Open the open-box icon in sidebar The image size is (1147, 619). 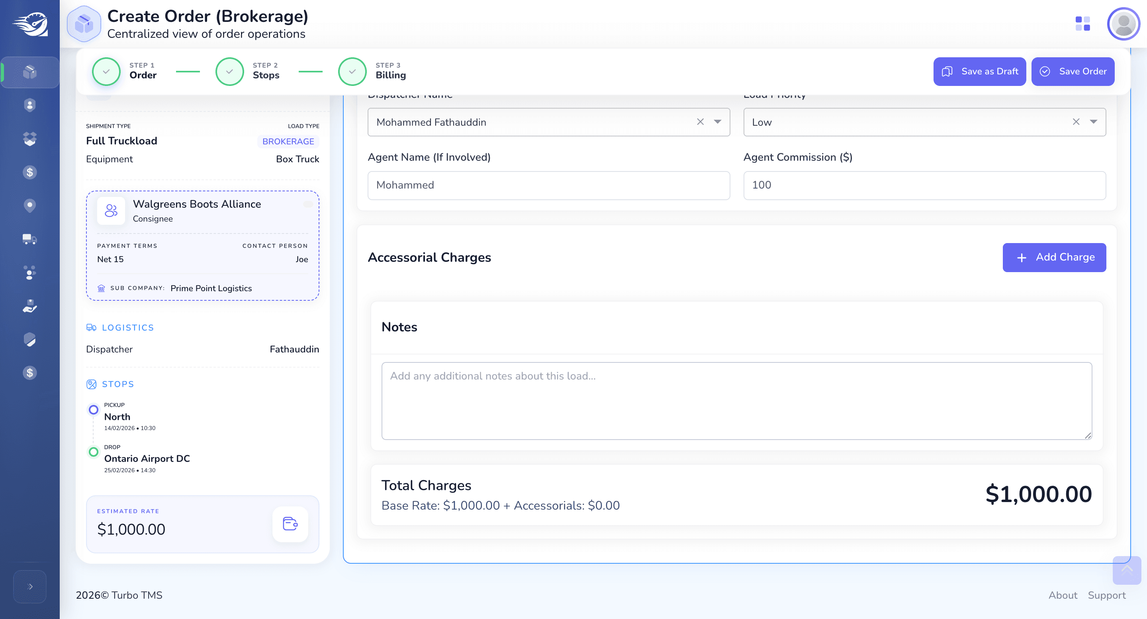(x=30, y=139)
